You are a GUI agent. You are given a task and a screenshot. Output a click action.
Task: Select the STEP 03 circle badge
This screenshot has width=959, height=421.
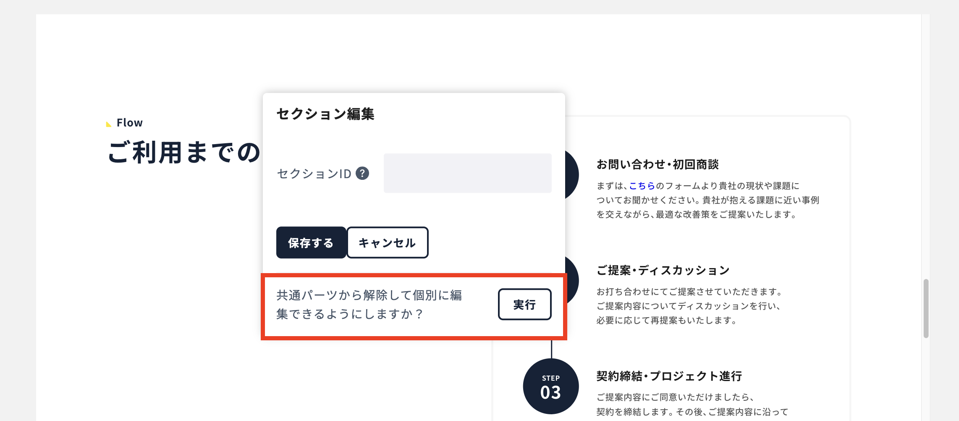point(551,386)
